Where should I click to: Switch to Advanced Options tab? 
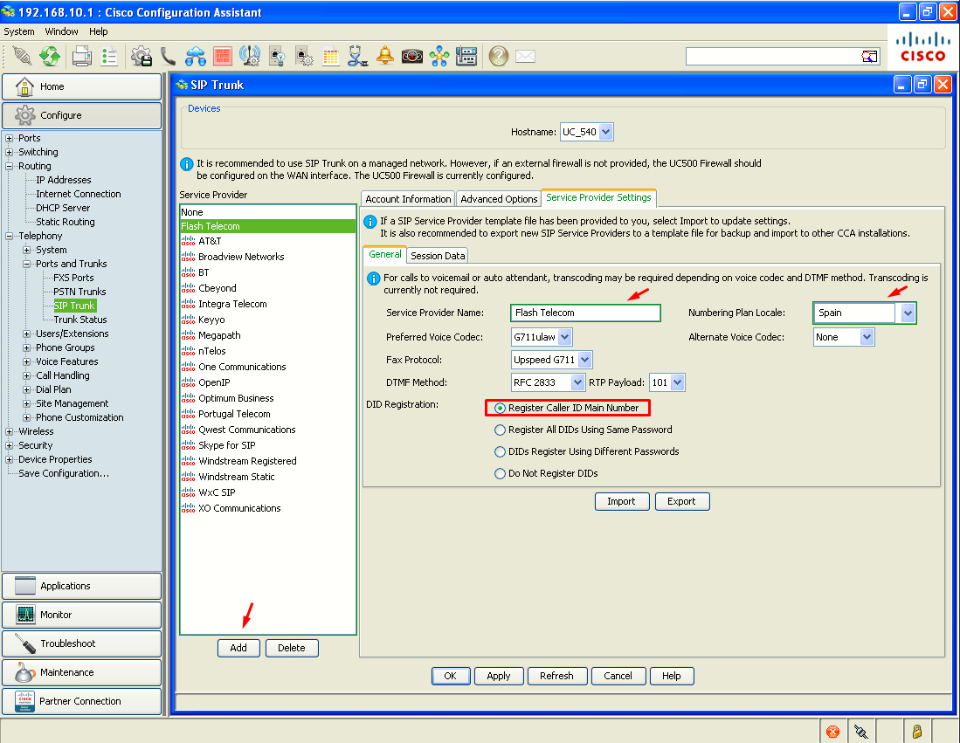(x=499, y=199)
